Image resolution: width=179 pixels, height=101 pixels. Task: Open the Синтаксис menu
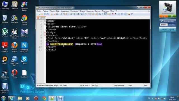pyautogui.click(x=74, y=11)
